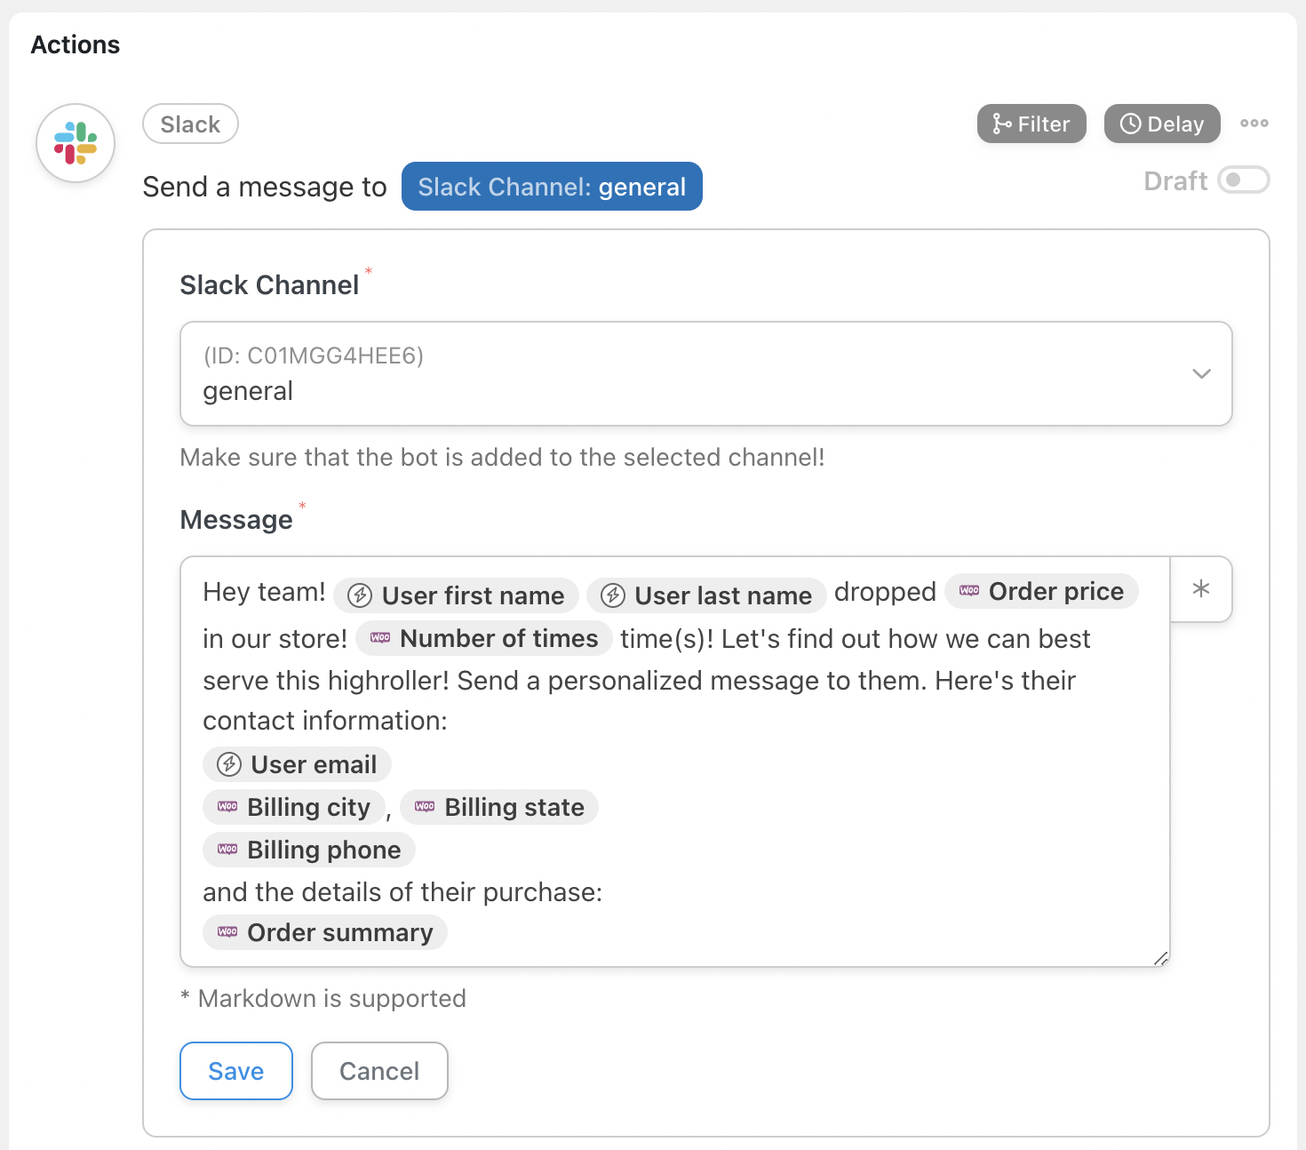Viewport: 1306px width, 1150px height.
Task: Open the three-dot more options menu
Action: point(1254,123)
